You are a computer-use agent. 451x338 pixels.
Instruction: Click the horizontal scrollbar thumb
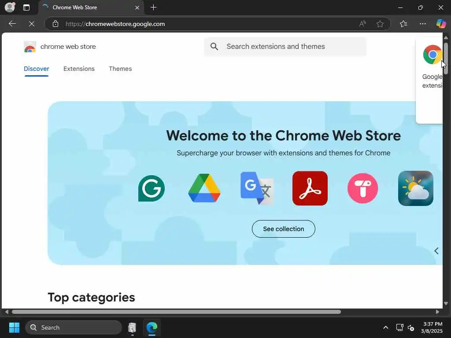(176, 312)
